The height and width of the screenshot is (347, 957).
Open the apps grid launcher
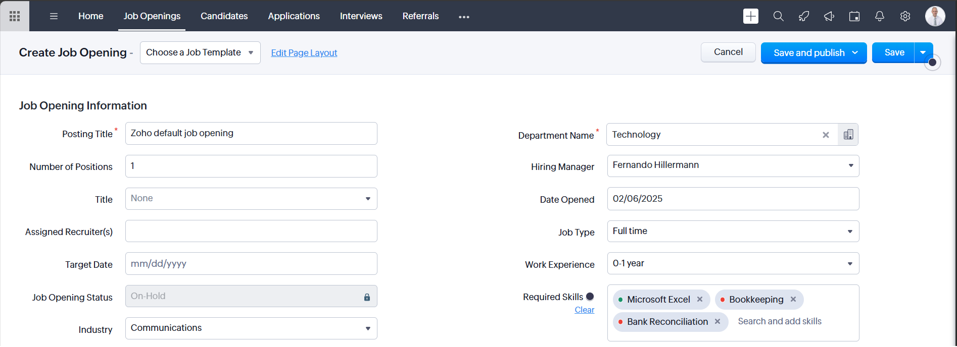(15, 16)
